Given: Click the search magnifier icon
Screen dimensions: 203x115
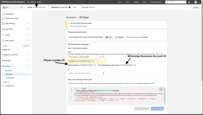Looking at the screenshot, I should [x=167, y=2].
